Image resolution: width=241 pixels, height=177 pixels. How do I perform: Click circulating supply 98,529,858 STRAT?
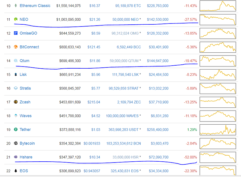pos(124,88)
